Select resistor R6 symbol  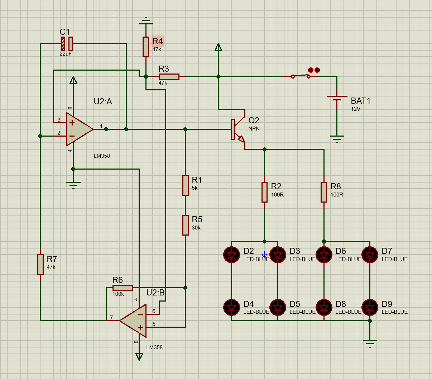pos(123,288)
